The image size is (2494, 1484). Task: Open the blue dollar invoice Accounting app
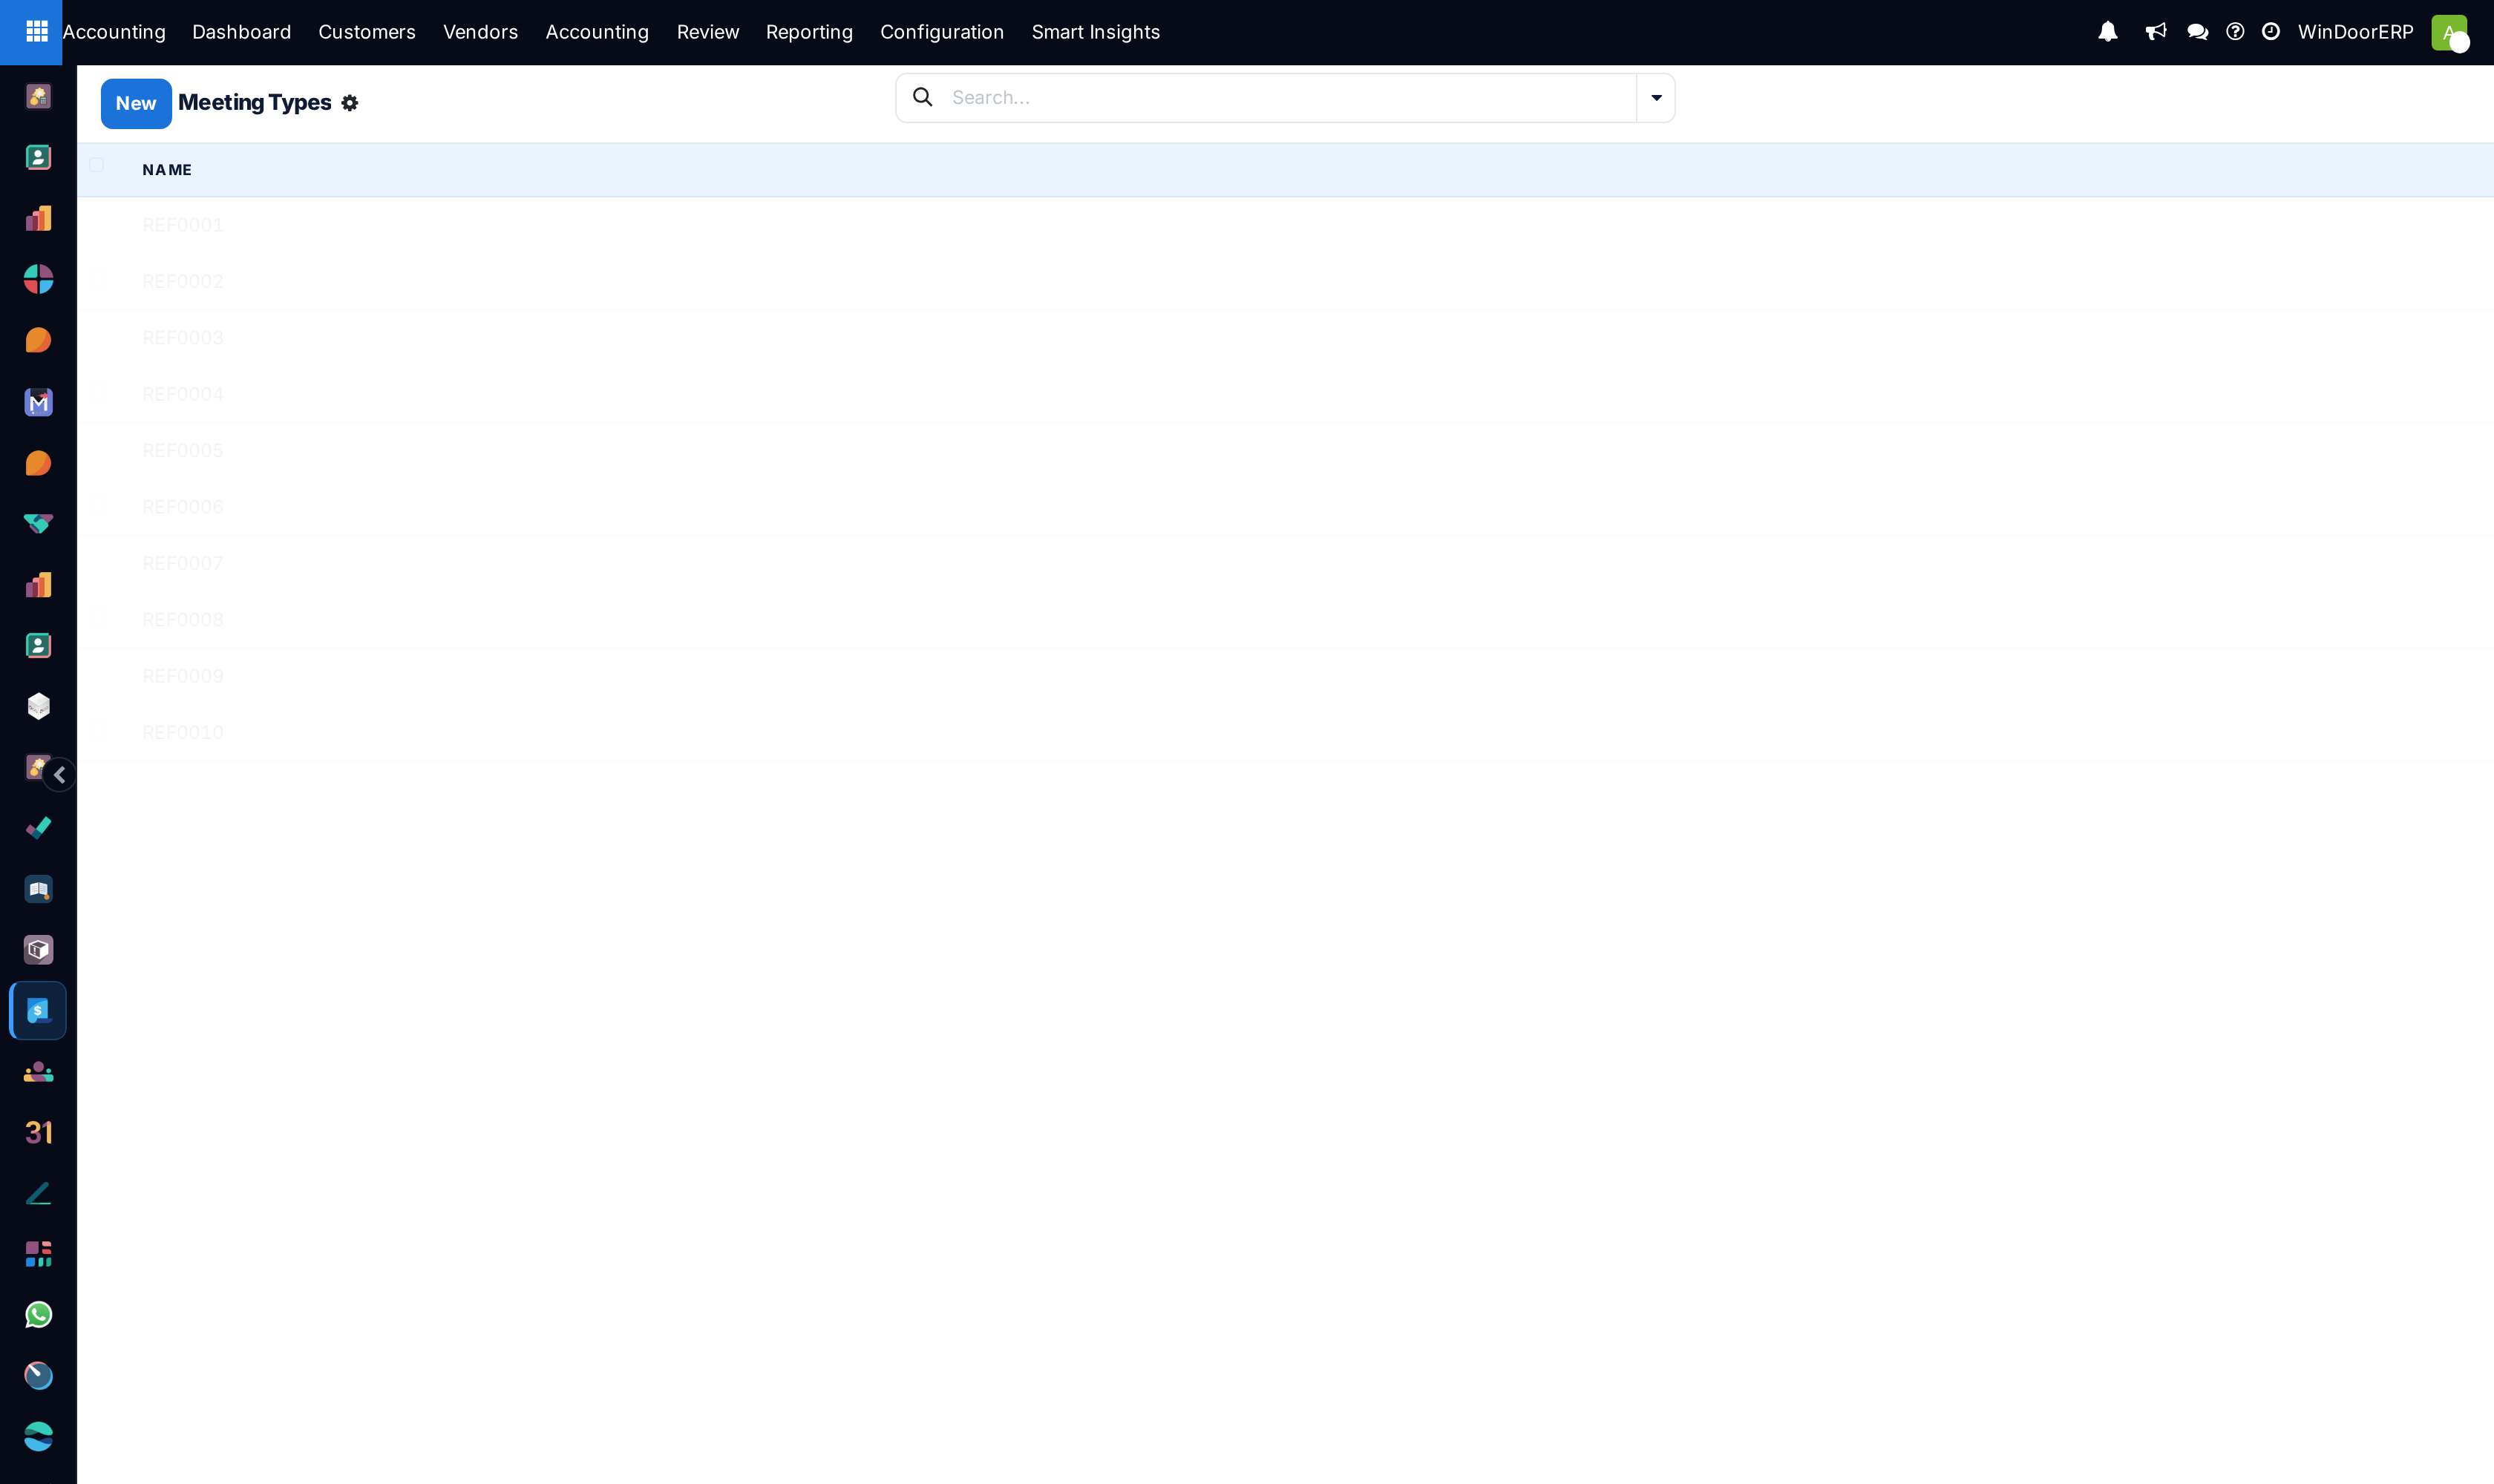point(38,1011)
